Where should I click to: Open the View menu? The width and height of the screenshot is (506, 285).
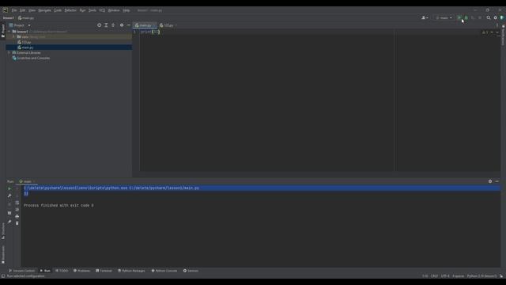coord(32,10)
